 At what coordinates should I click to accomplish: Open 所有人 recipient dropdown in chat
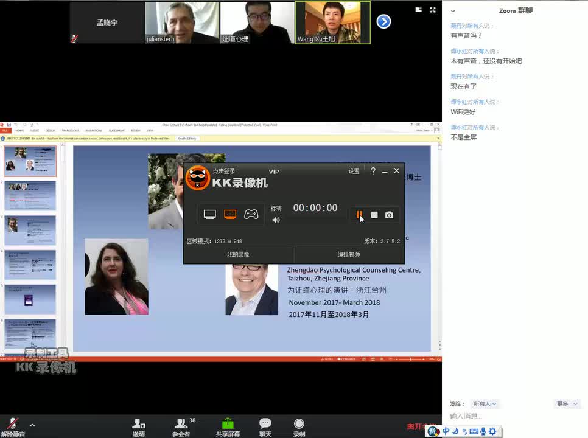tap(484, 403)
